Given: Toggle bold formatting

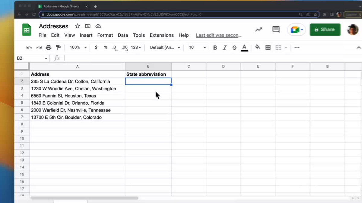Looking at the screenshot, I should pos(215,48).
